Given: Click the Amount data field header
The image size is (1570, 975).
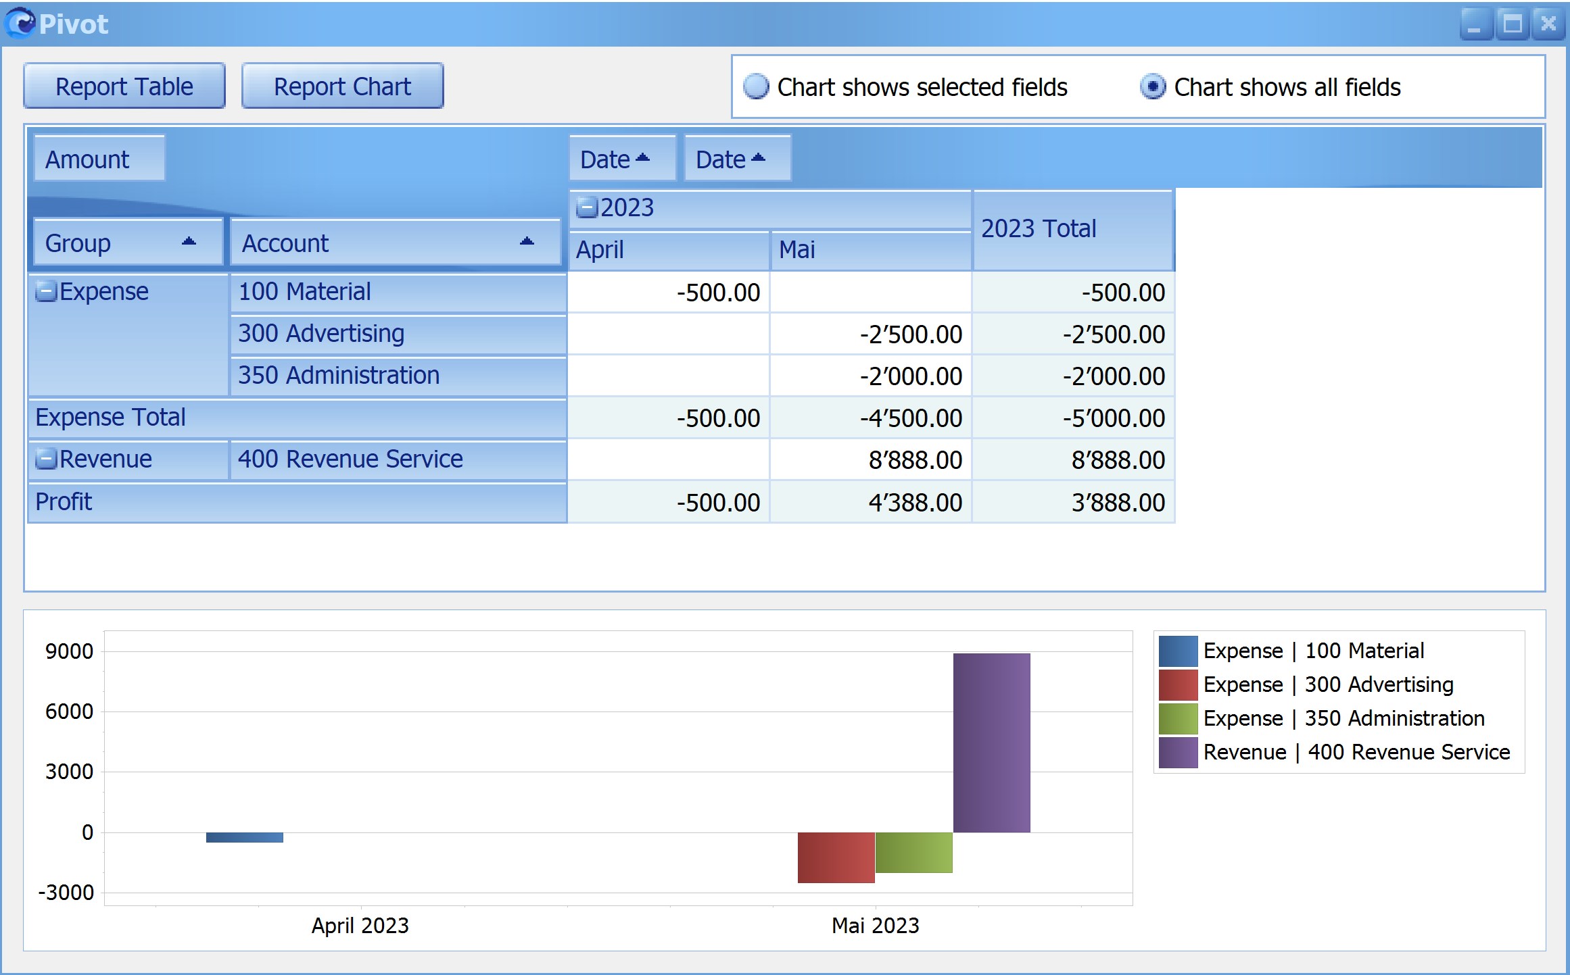Looking at the screenshot, I should tap(99, 159).
